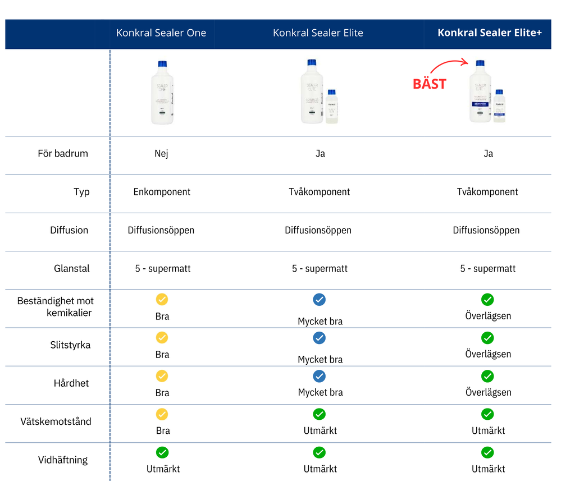Click the Konkral Sealer Elite product image
The height and width of the screenshot is (486, 575).
coord(319,91)
